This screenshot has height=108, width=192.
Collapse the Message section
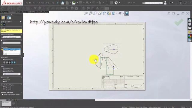click(21, 28)
